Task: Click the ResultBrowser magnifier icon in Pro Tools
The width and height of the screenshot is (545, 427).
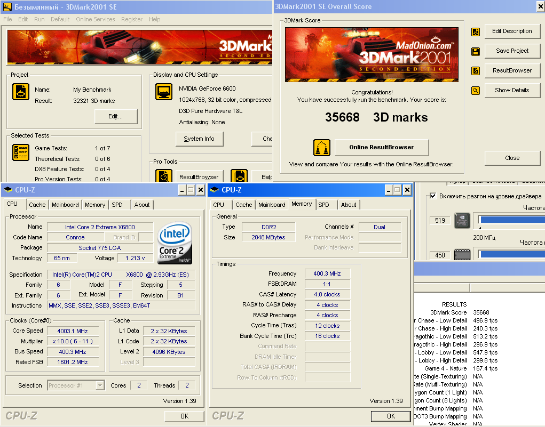Action: coord(164,176)
